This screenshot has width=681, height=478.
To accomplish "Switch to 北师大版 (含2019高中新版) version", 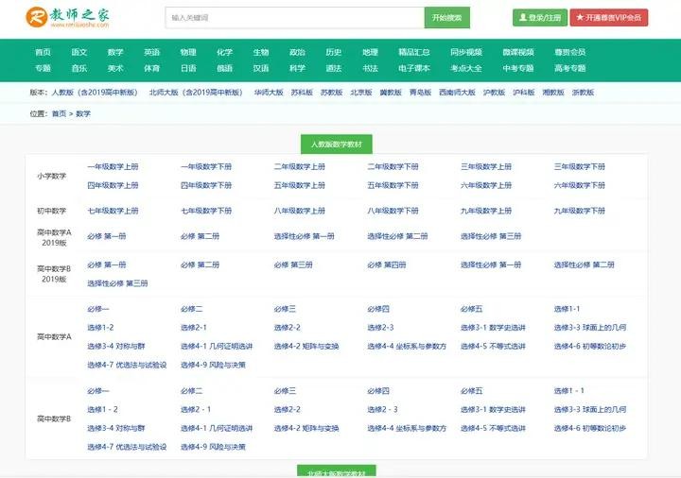I will click(x=196, y=93).
